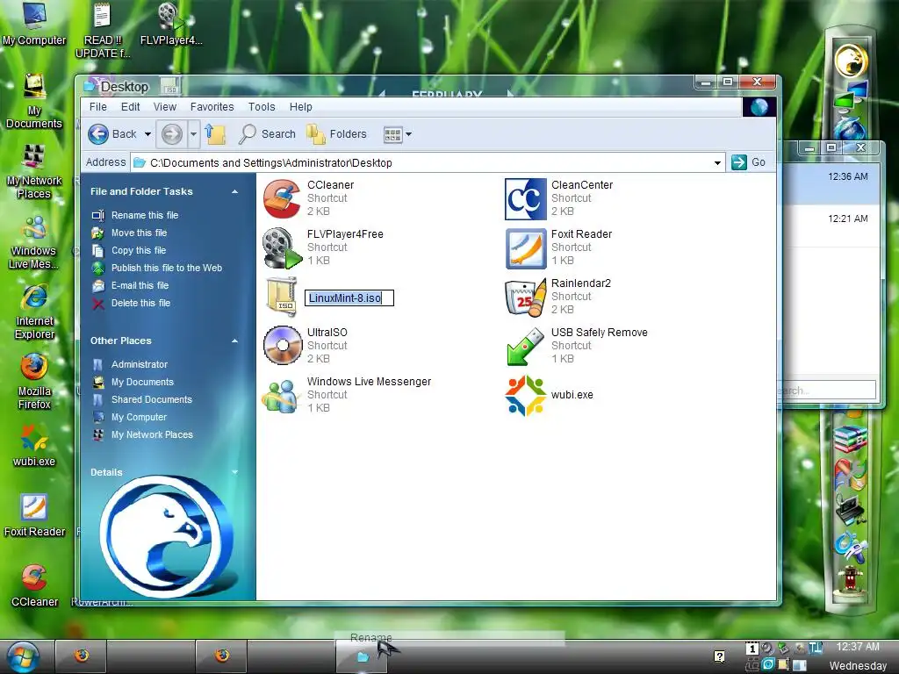Click the Foxit Reader desktop icon
The height and width of the screenshot is (674, 899).
pyautogui.click(x=34, y=516)
